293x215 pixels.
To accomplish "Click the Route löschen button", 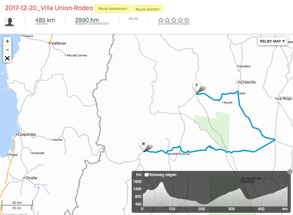I will [x=147, y=9].
